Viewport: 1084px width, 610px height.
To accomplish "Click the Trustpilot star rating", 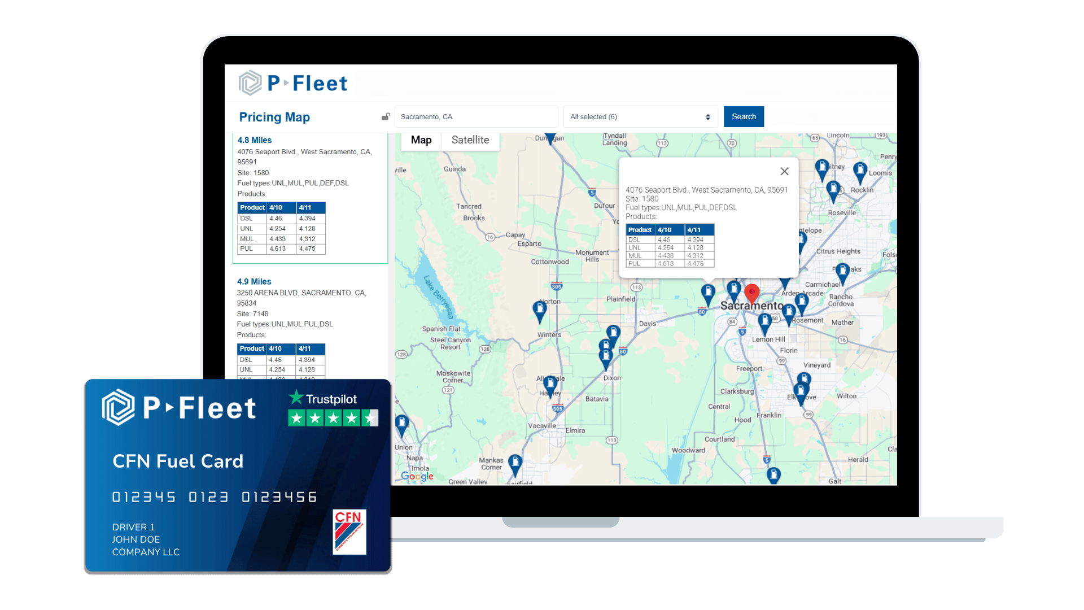I will 333,418.
